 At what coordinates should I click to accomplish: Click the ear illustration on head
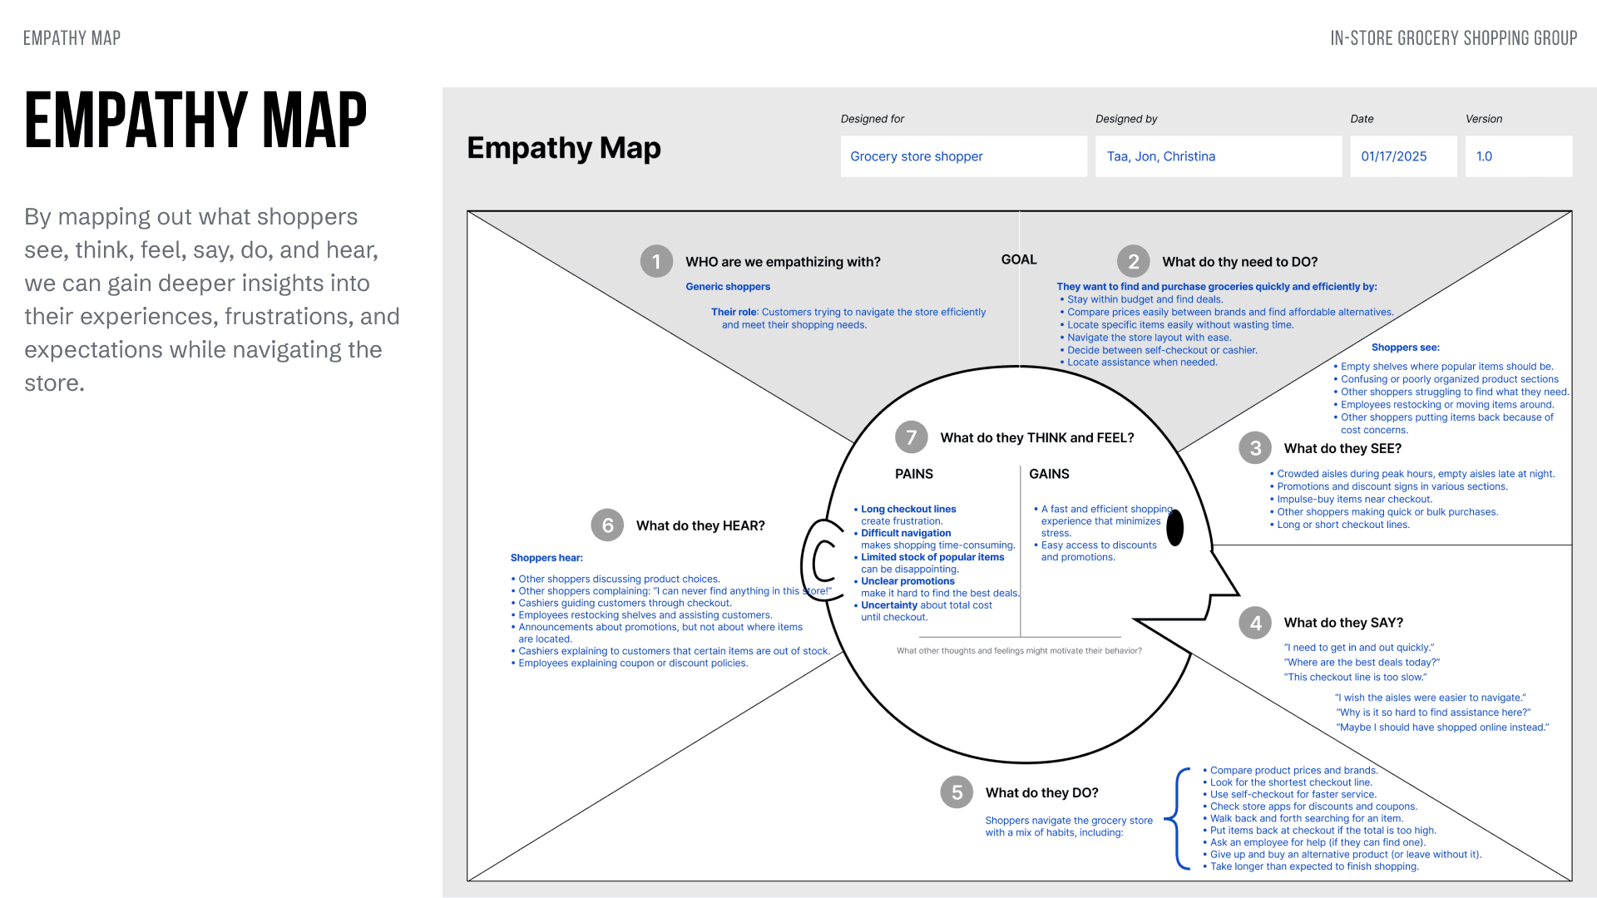[x=822, y=560]
